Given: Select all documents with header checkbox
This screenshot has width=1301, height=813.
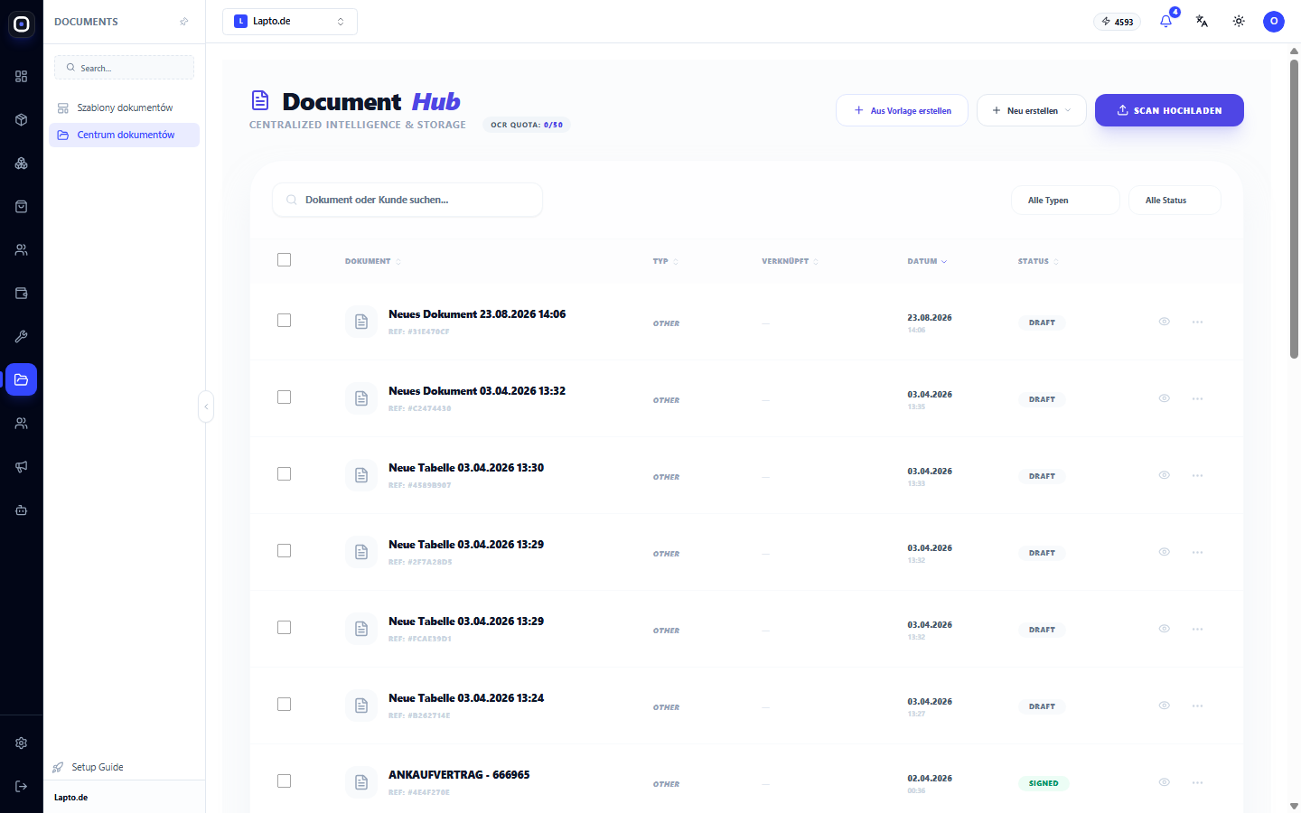Looking at the screenshot, I should (284, 260).
